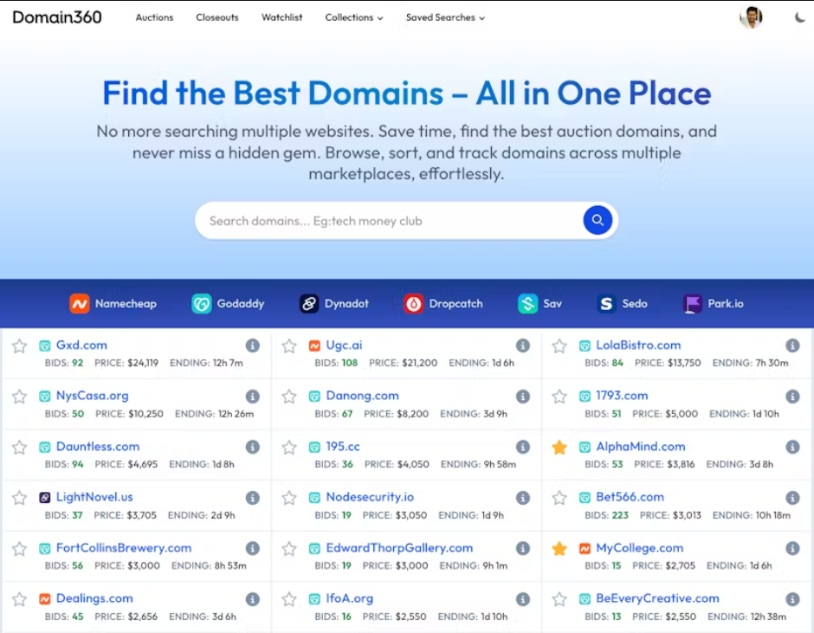Star Bet566.com to watchlist
Screen dimensions: 814x633
click(559, 498)
